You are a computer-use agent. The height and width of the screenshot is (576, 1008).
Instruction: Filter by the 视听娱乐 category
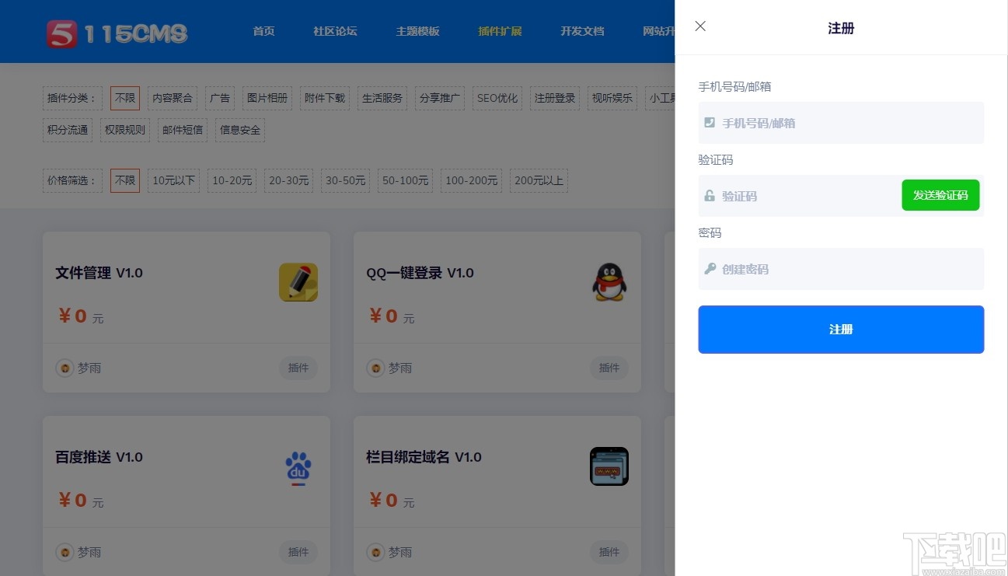[x=612, y=98]
